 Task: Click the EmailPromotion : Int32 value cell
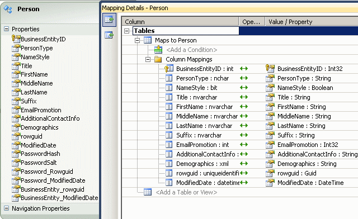tap(308, 145)
